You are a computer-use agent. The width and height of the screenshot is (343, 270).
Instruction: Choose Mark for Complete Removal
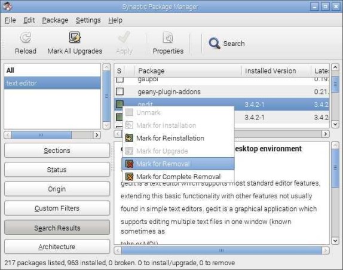pos(178,176)
